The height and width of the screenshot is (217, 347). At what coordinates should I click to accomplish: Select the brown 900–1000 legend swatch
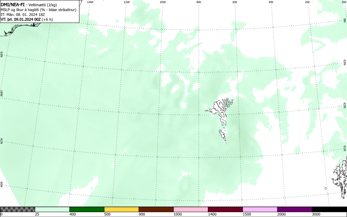tap(156, 209)
